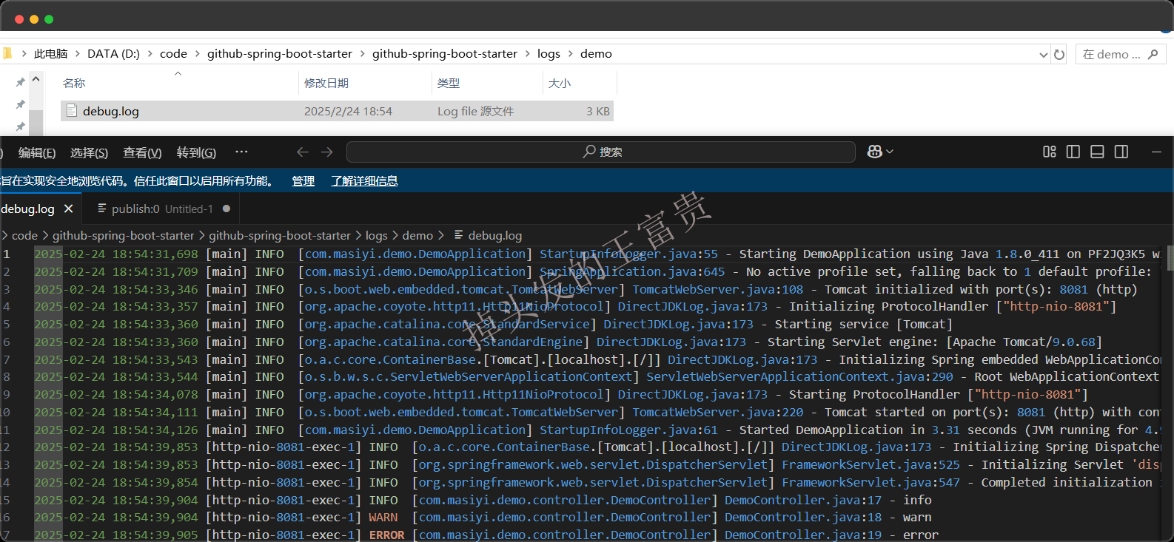Expand the chevron after DATA (D:) in path
The image size is (1174, 542).
[150, 54]
